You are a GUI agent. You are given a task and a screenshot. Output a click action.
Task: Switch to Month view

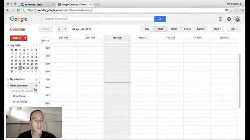[x=174, y=29]
